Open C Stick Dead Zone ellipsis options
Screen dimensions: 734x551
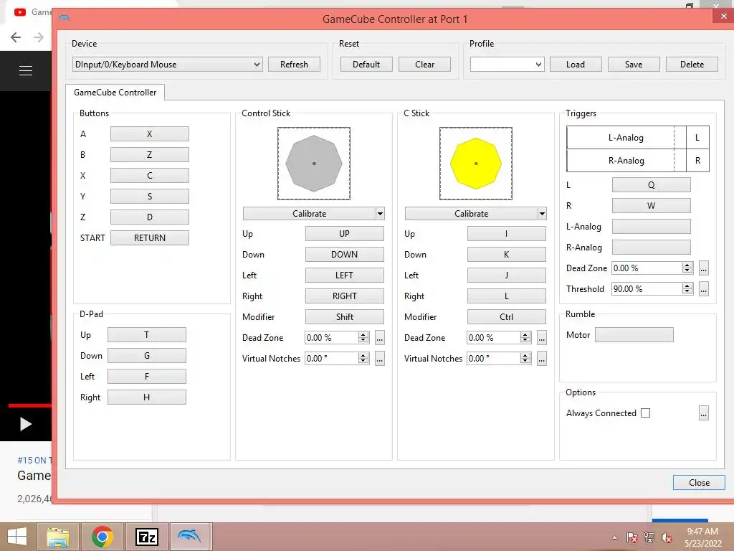click(542, 338)
